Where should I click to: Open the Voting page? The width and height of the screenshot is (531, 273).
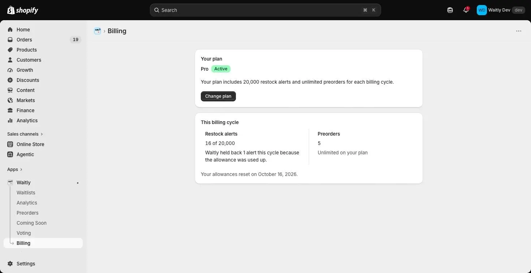click(23, 233)
